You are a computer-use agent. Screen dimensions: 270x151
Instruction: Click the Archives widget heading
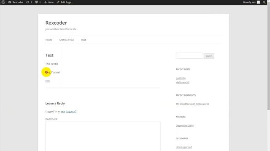[181, 117]
